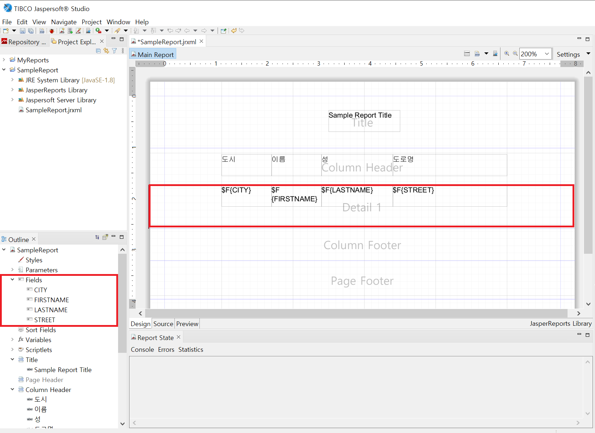The image size is (595, 433).
Task: Open the File menu
Action: [x=7, y=22]
